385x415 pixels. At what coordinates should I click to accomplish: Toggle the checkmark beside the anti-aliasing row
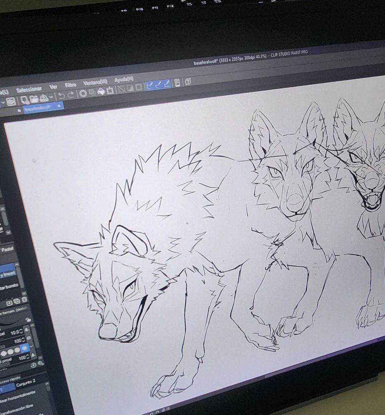tap(31, 346)
